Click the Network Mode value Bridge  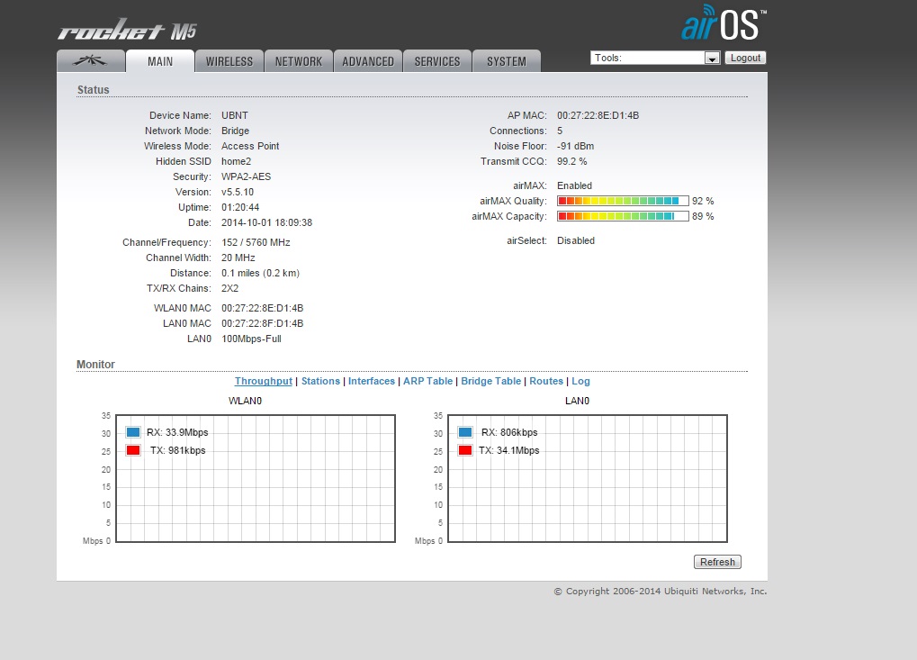coord(235,131)
